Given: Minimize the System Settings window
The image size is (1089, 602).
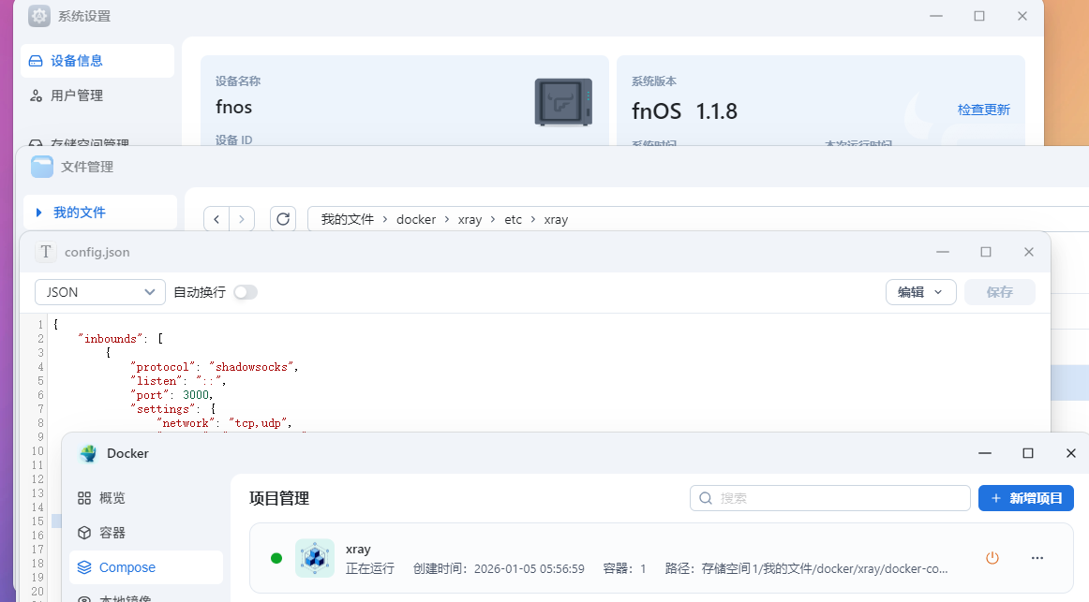Looking at the screenshot, I should click(x=936, y=16).
